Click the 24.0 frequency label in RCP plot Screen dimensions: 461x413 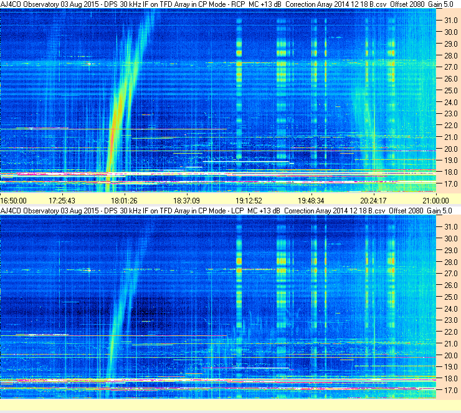(x=450, y=103)
